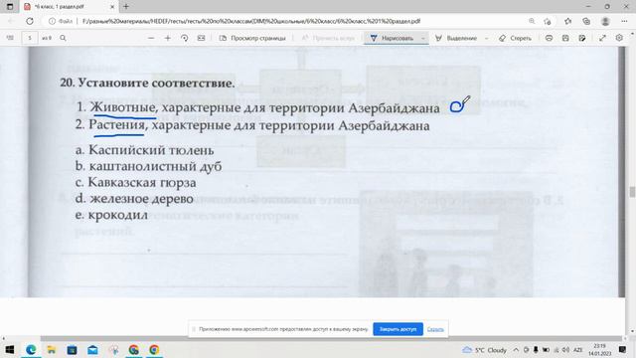Viewport: 636px width, 358px height.
Task: Activate the 'Нарисовать' draw tool
Action: [392, 38]
